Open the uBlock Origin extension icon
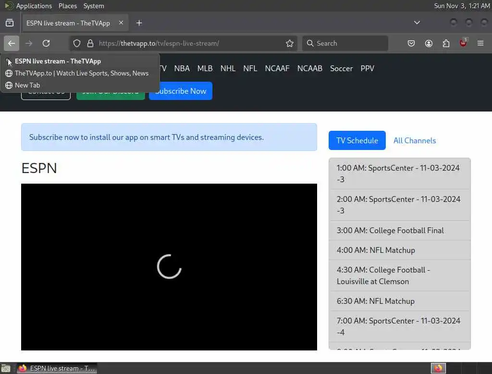This screenshot has height=374, width=492. (463, 43)
